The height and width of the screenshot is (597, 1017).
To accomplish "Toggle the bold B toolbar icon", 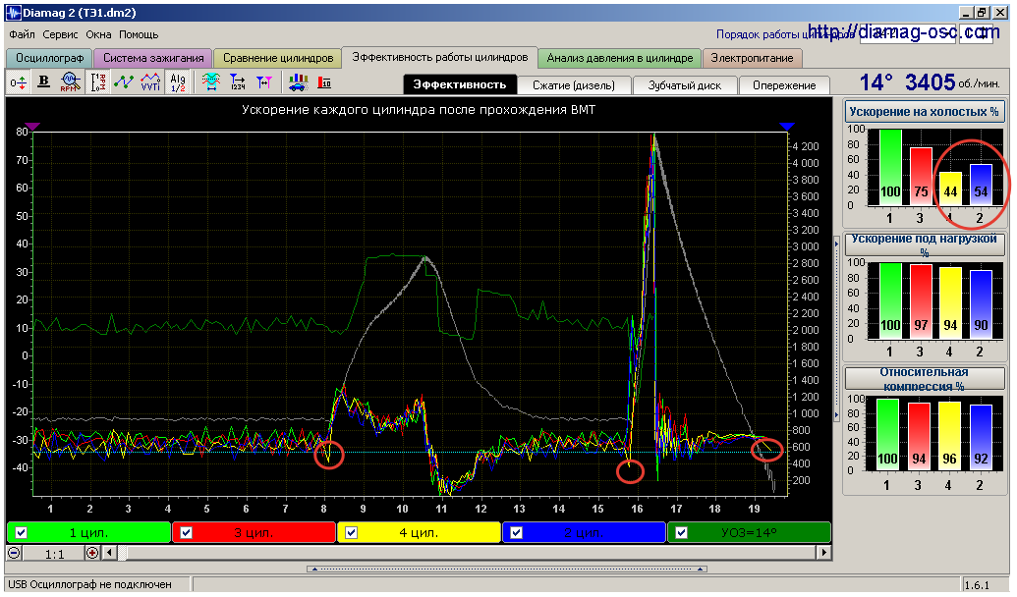I will [x=43, y=82].
